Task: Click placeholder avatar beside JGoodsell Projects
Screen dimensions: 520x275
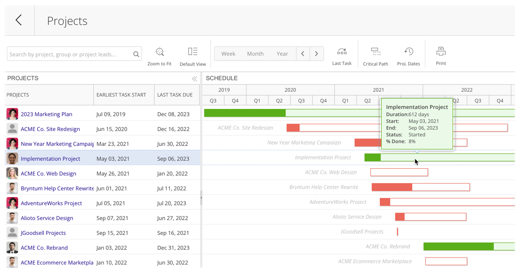Action: pyautogui.click(x=12, y=233)
